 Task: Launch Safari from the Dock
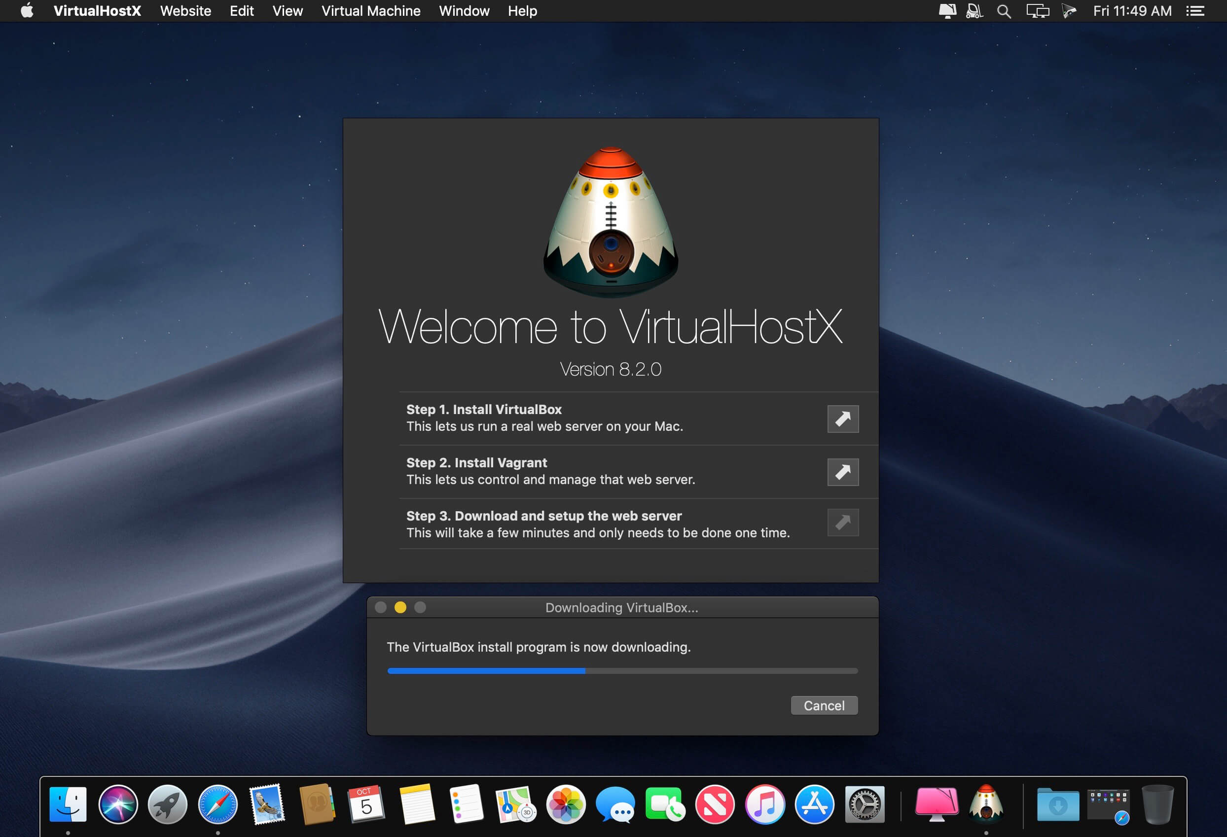[217, 805]
